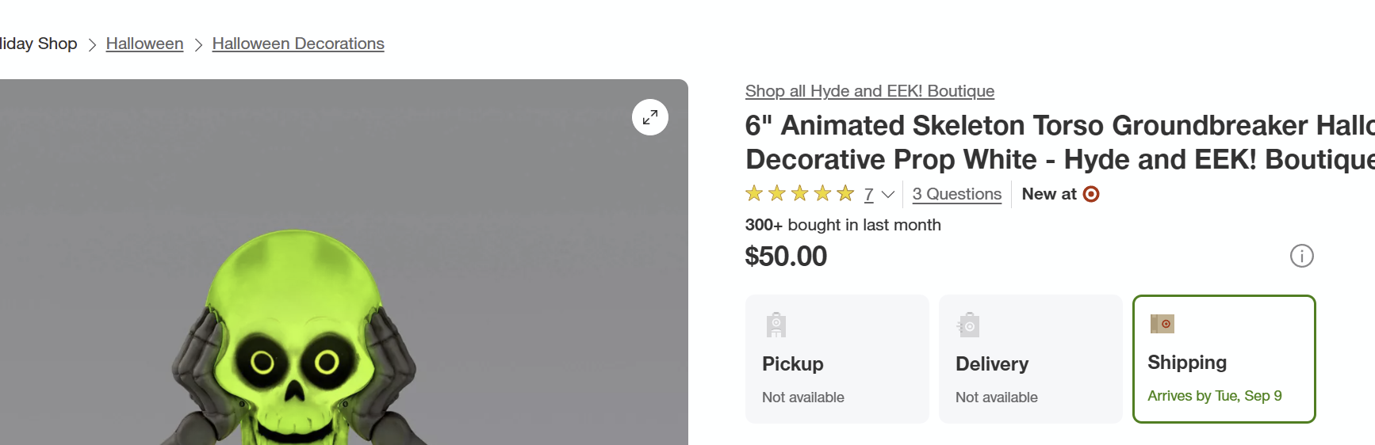Viewport: 1375px width, 445px height.
Task: Click the five-star rating stars
Action: point(799,193)
